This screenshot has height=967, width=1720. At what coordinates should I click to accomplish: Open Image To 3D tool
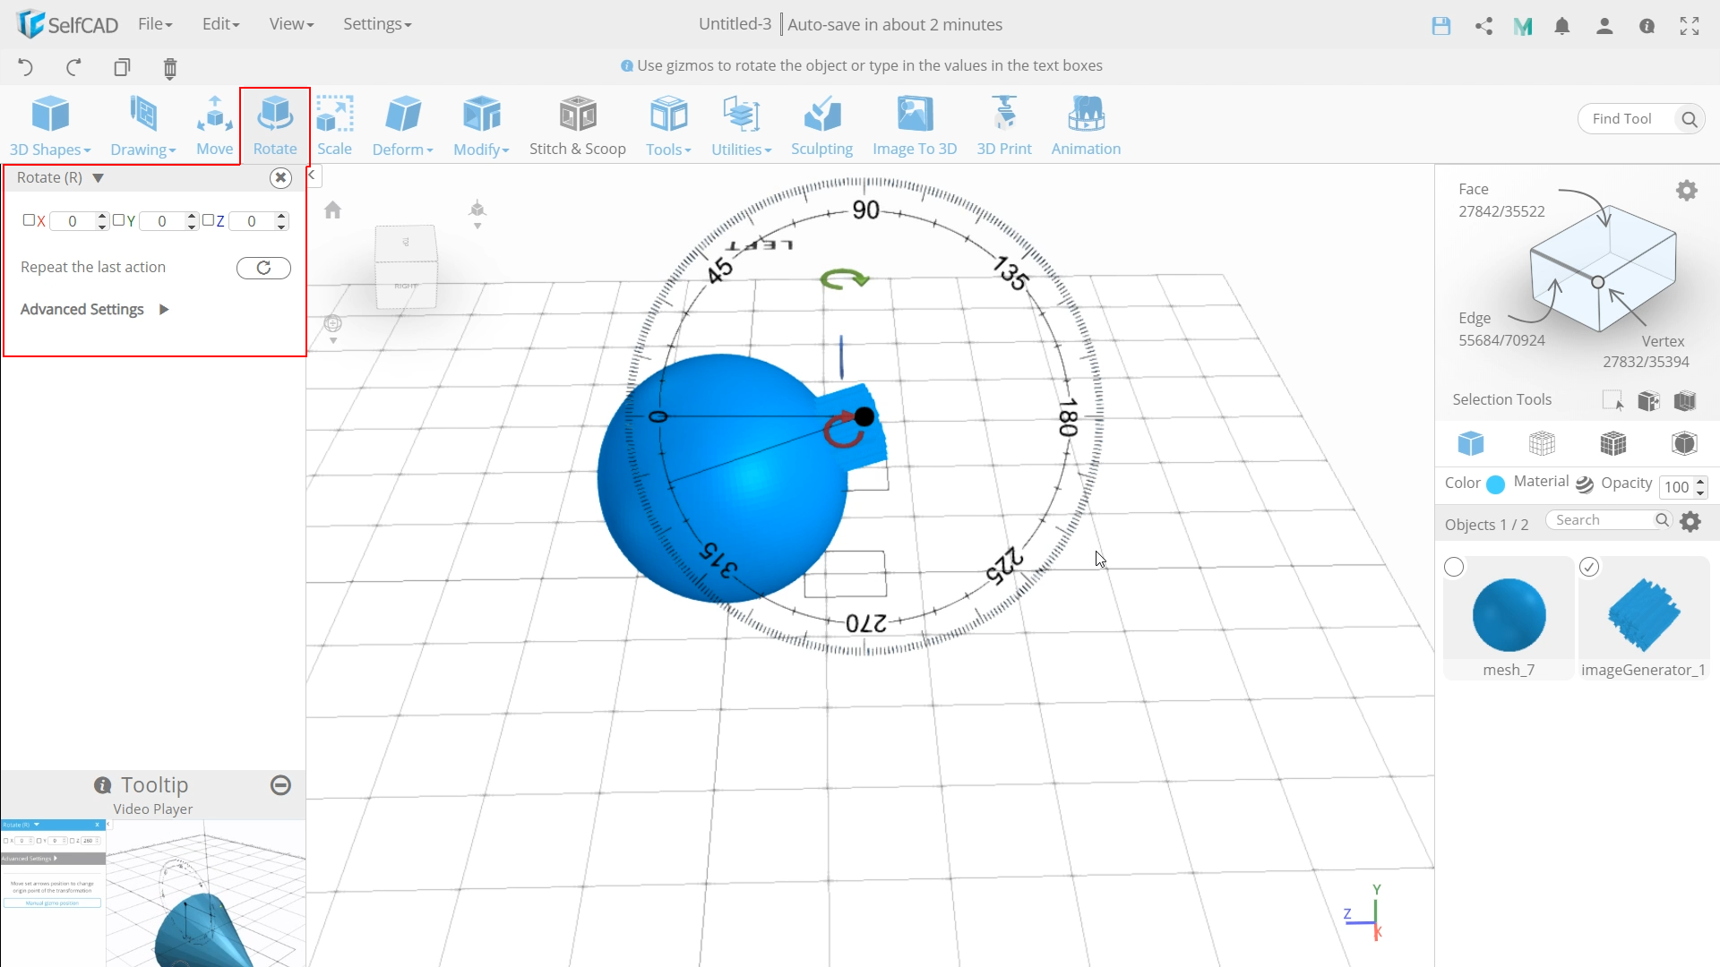click(x=915, y=126)
